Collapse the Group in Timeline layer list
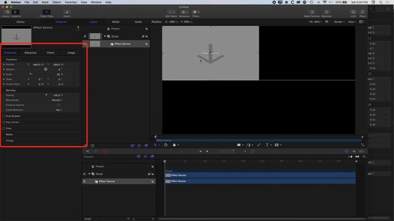The image size is (394, 221). click(89, 174)
